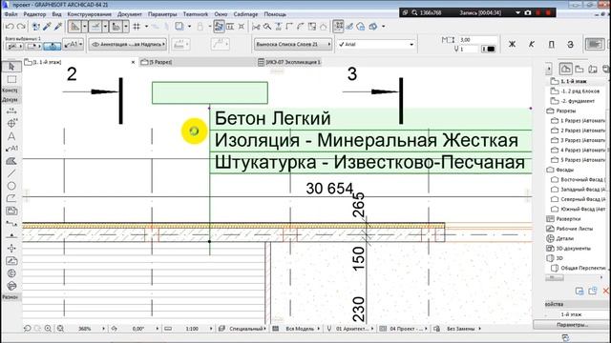Switch to '5 Разрез' tab
The height and width of the screenshot is (343, 611).
click(161, 62)
